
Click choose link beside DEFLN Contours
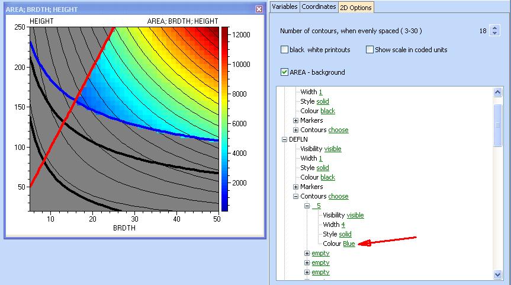point(338,196)
